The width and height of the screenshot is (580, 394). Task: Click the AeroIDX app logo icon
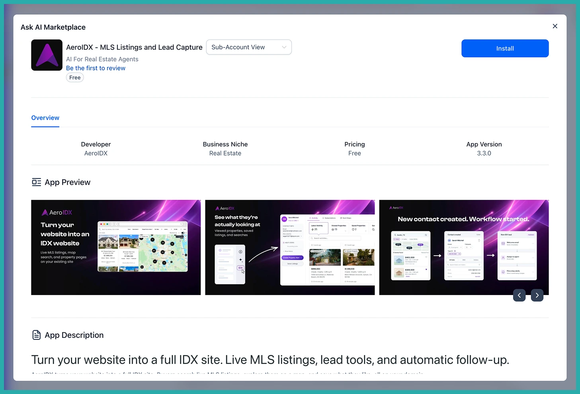pyautogui.click(x=47, y=55)
